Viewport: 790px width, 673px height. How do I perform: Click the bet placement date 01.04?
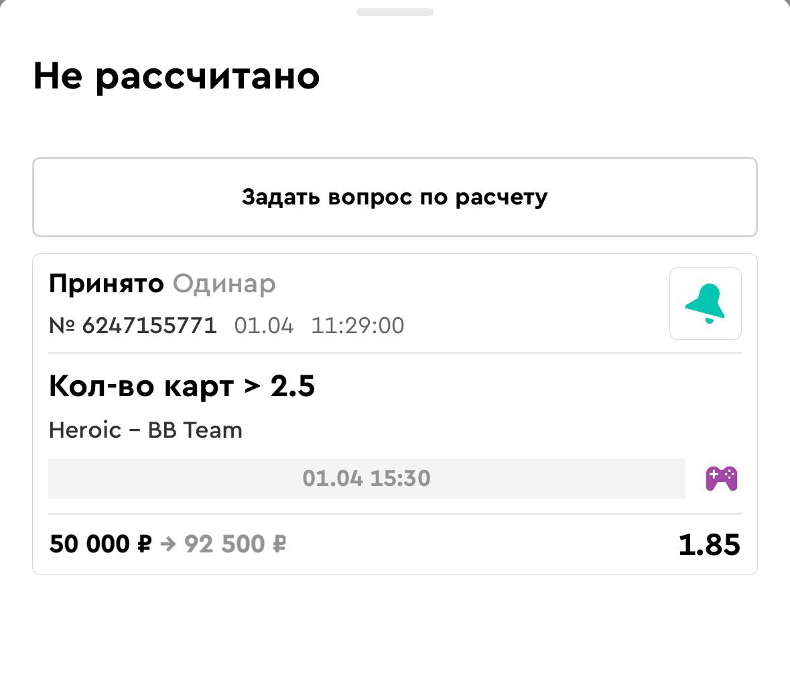pyautogui.click(x=263, y=326)
